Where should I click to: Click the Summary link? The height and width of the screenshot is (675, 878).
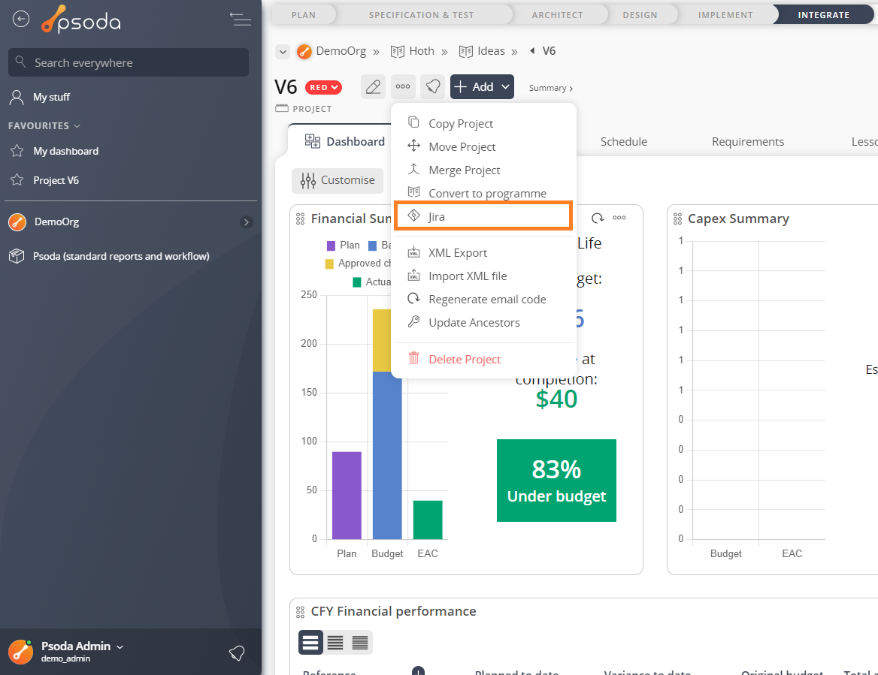[x=550, y=88]
